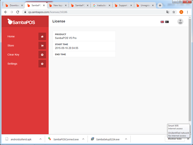The image size is (193, 145).
Task: Bookmark this page with the star
Action: [174, 12]
